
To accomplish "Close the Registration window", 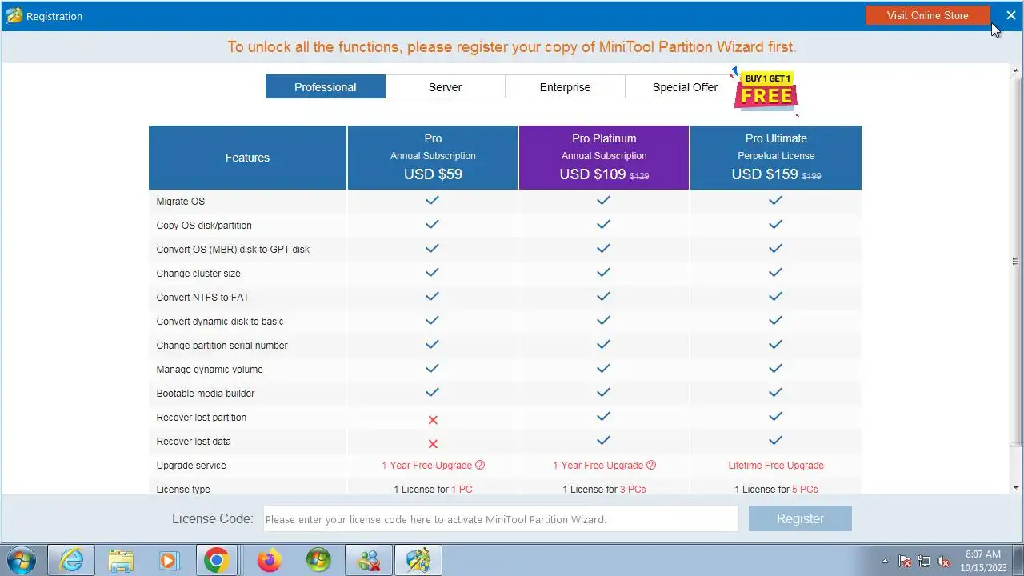I will click(x=1010, y=15).
